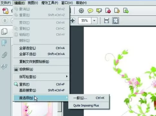
Task: Open the attachments paperclip panel icon
Action: 5,55
